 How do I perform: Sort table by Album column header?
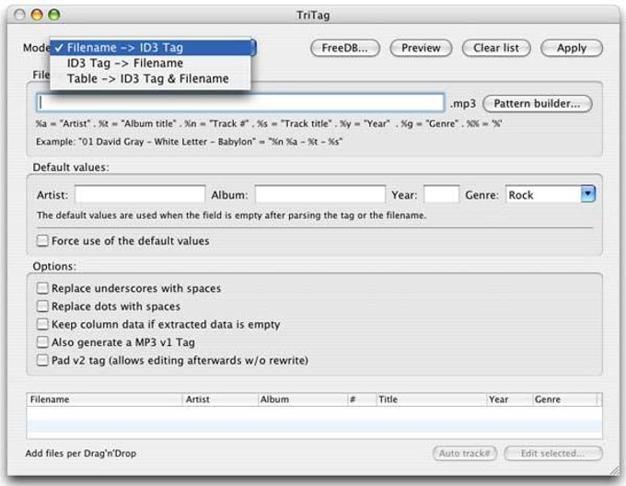[x=303, y=399]
